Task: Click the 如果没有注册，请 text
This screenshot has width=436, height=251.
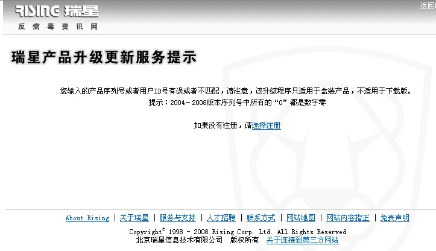Action: tap(223, 125)
